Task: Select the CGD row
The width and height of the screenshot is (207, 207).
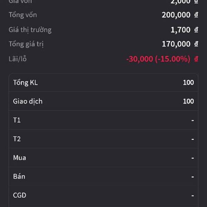Action: (x=103, y=195)
